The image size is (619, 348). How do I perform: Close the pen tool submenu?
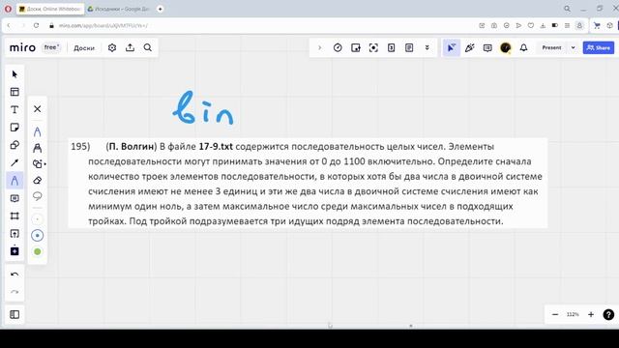pos(38,109)
